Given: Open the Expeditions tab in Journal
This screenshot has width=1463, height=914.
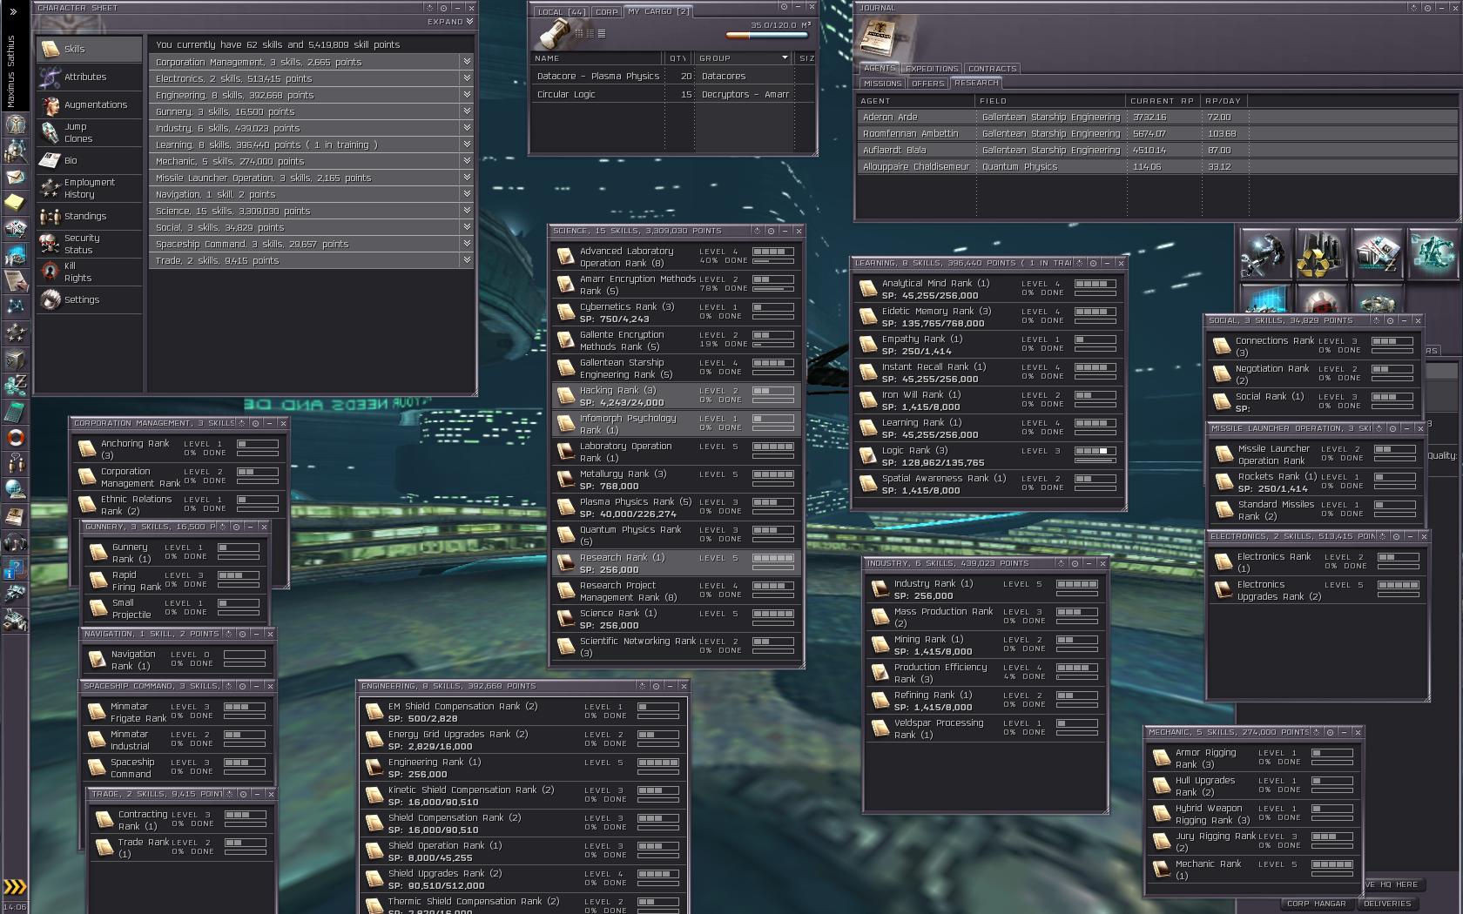Looking at the screenshot, I should (932, 69).
